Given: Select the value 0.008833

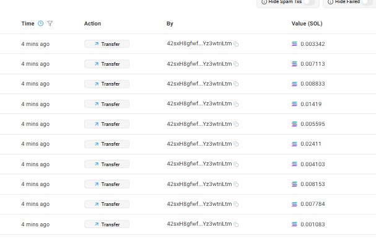Looking at the screenshot, I should pos(313,84).
